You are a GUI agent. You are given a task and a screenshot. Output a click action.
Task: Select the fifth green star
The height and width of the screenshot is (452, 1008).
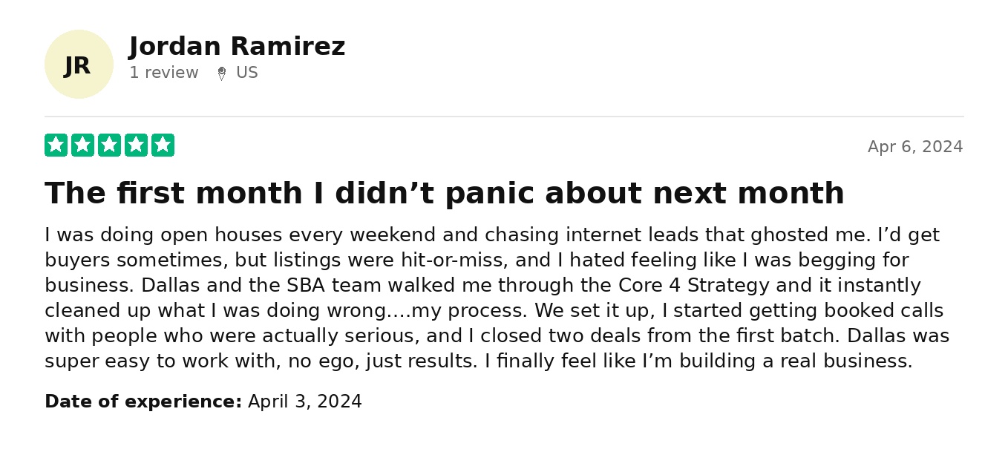[x=163, y=145]
